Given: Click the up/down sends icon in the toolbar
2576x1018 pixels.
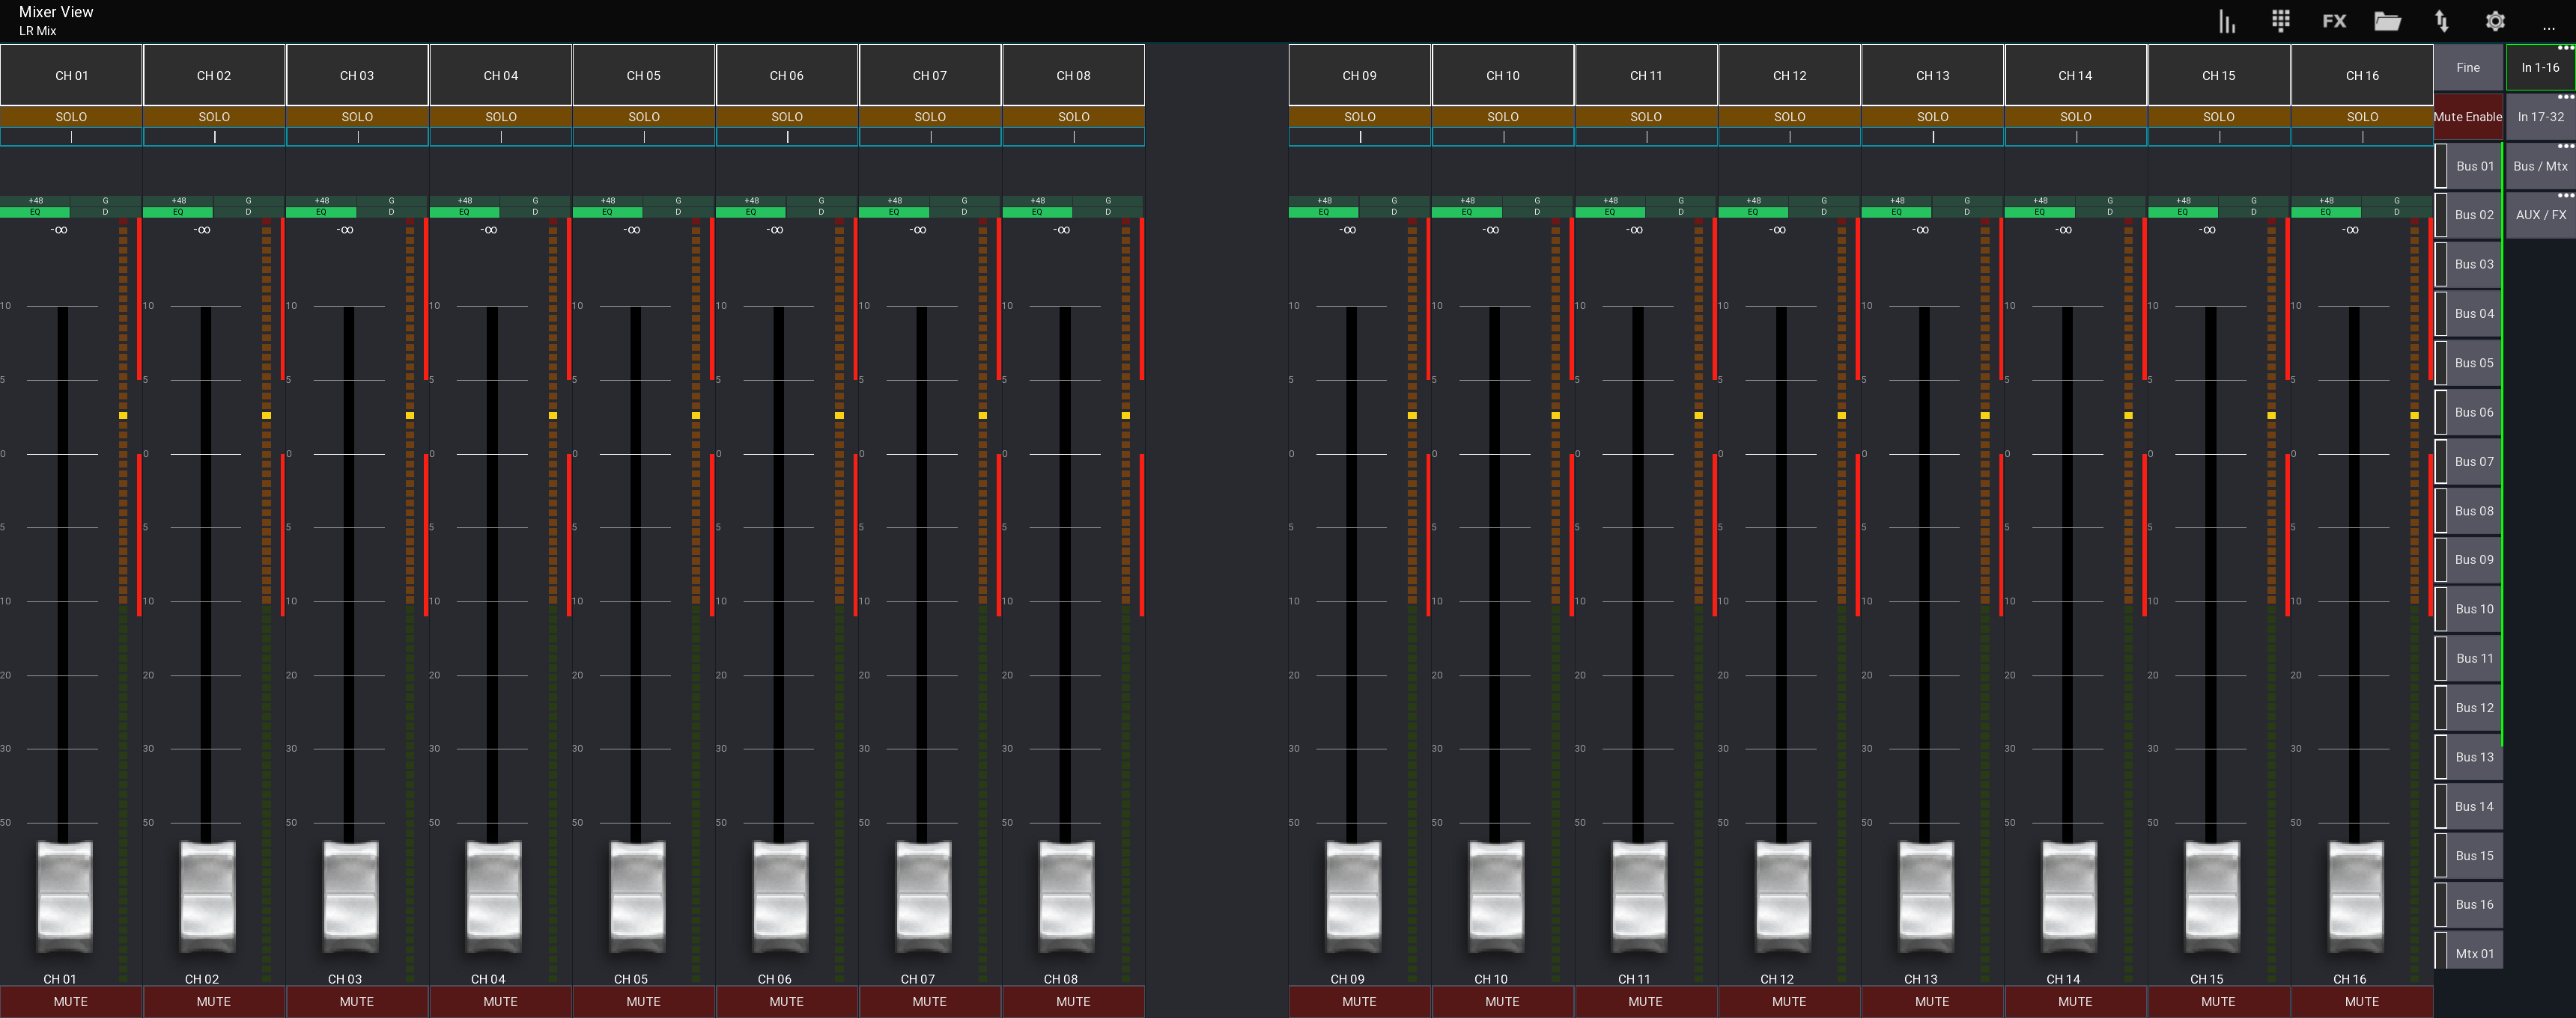Looking at the screenshot, I should point(2441,20).
